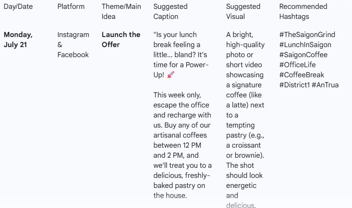Click the Theme/Main Idea column header

121,12
